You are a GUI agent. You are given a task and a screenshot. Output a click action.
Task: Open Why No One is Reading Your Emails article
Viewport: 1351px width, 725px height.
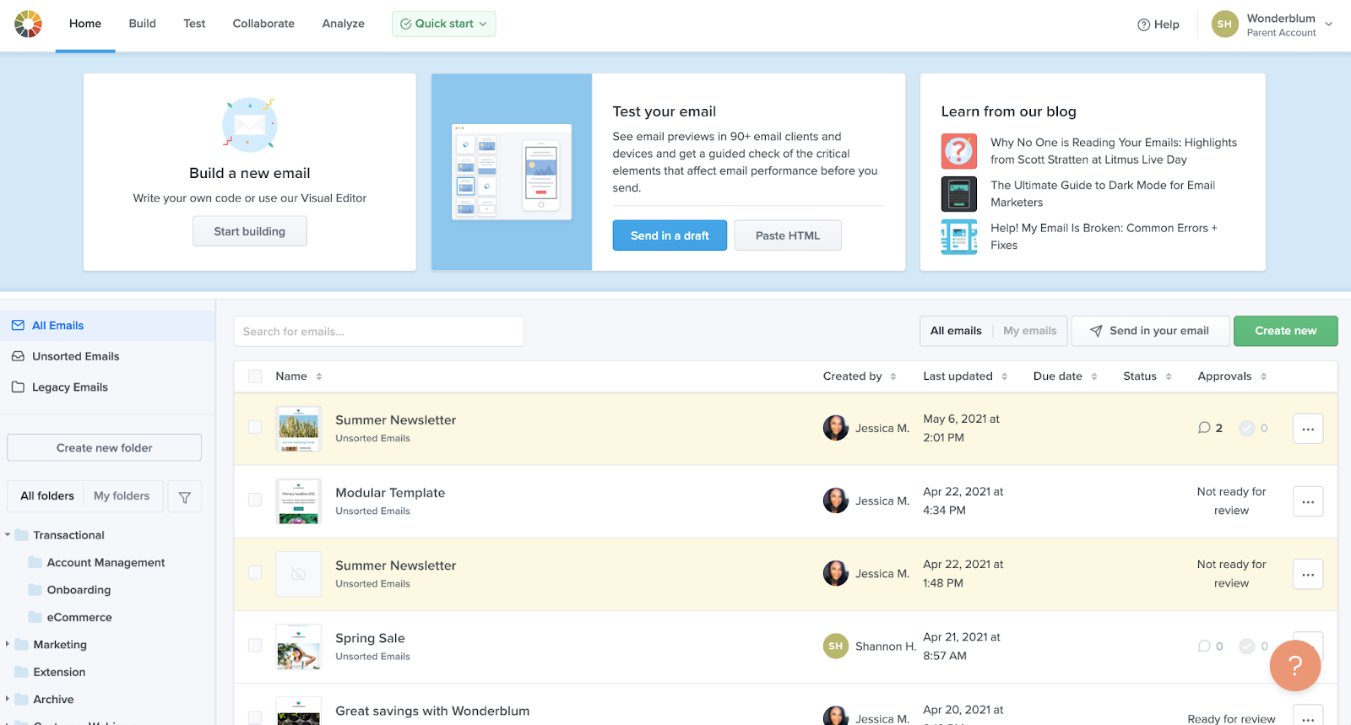pos(1114,151)
